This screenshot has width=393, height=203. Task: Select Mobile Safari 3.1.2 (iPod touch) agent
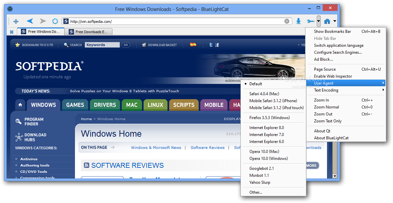pyautogui.click(x=274, y=108)
